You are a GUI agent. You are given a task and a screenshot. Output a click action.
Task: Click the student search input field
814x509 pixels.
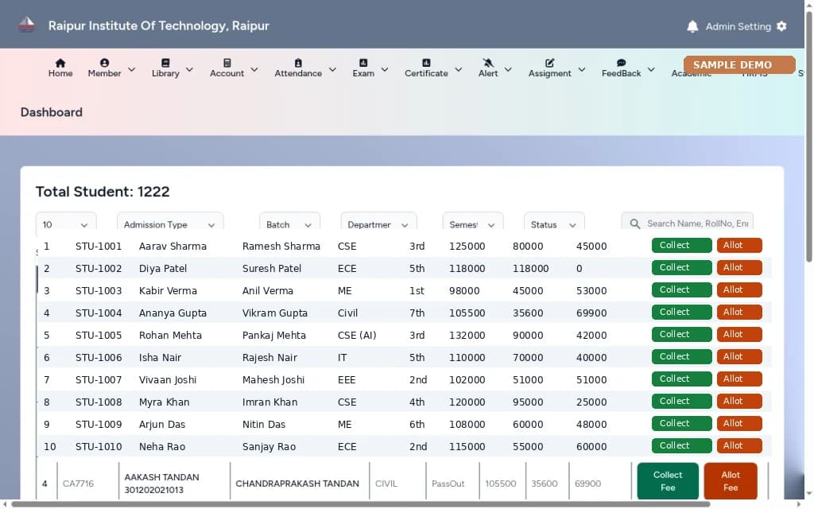pyautogui.click(x=688, y=223)
